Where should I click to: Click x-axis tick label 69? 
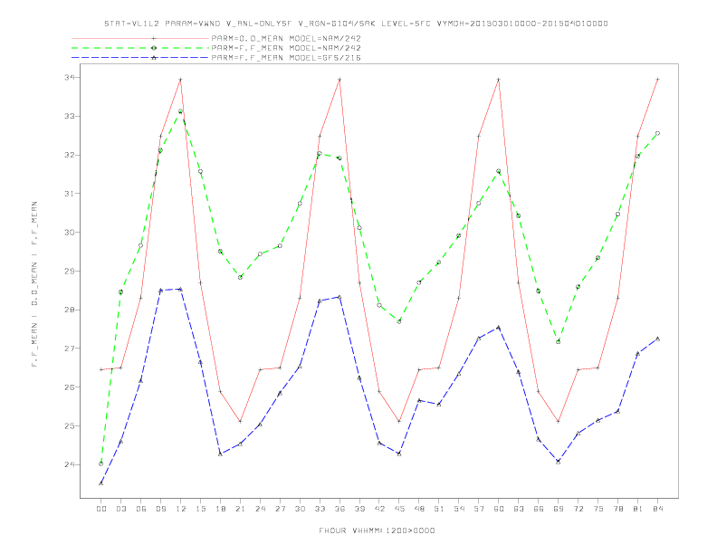(559, 509)
